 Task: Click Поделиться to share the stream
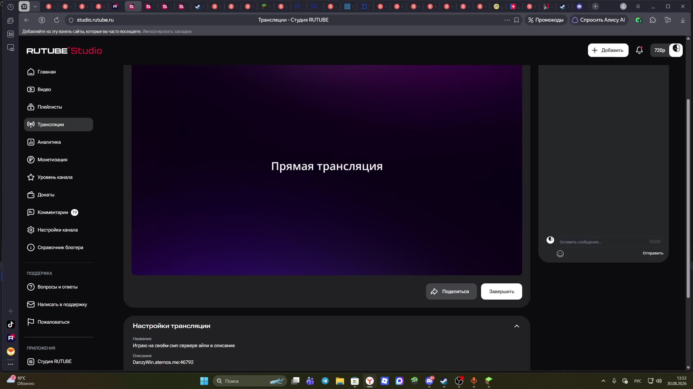pos(451,291)
